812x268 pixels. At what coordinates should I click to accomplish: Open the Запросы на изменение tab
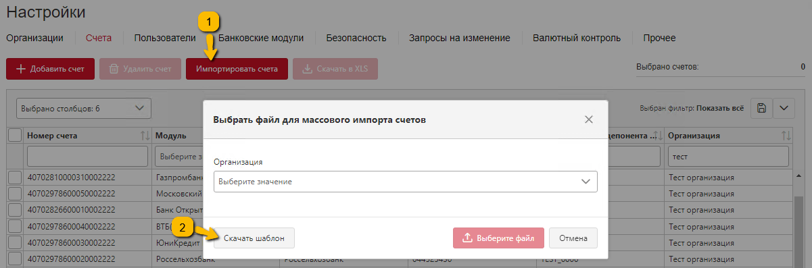459,38
